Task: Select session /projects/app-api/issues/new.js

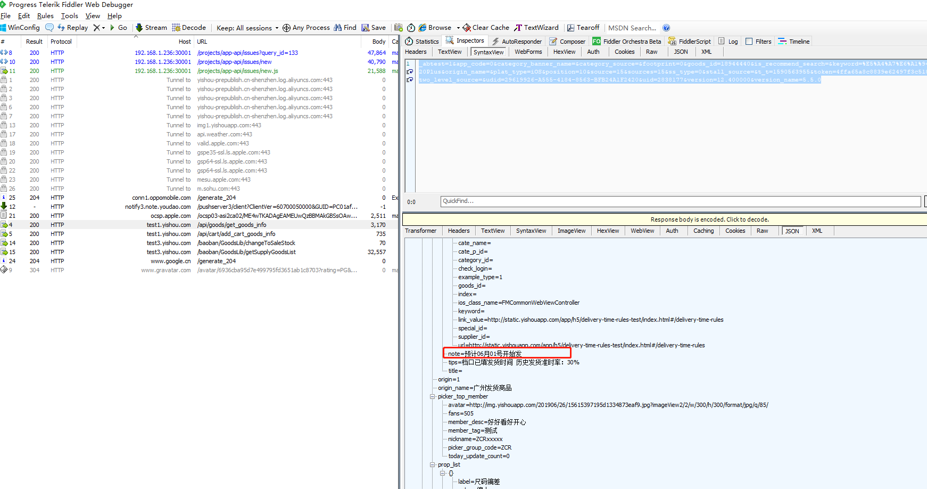Action: click(x=198, y=71)
